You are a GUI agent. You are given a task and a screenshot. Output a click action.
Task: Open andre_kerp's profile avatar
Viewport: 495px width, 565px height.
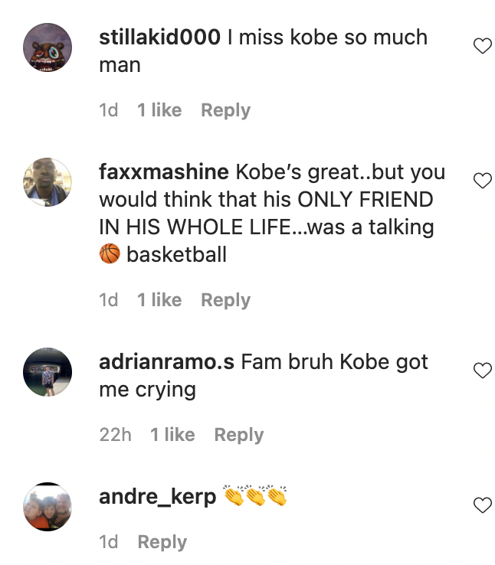pyautogui.click(x=48, y=507)
